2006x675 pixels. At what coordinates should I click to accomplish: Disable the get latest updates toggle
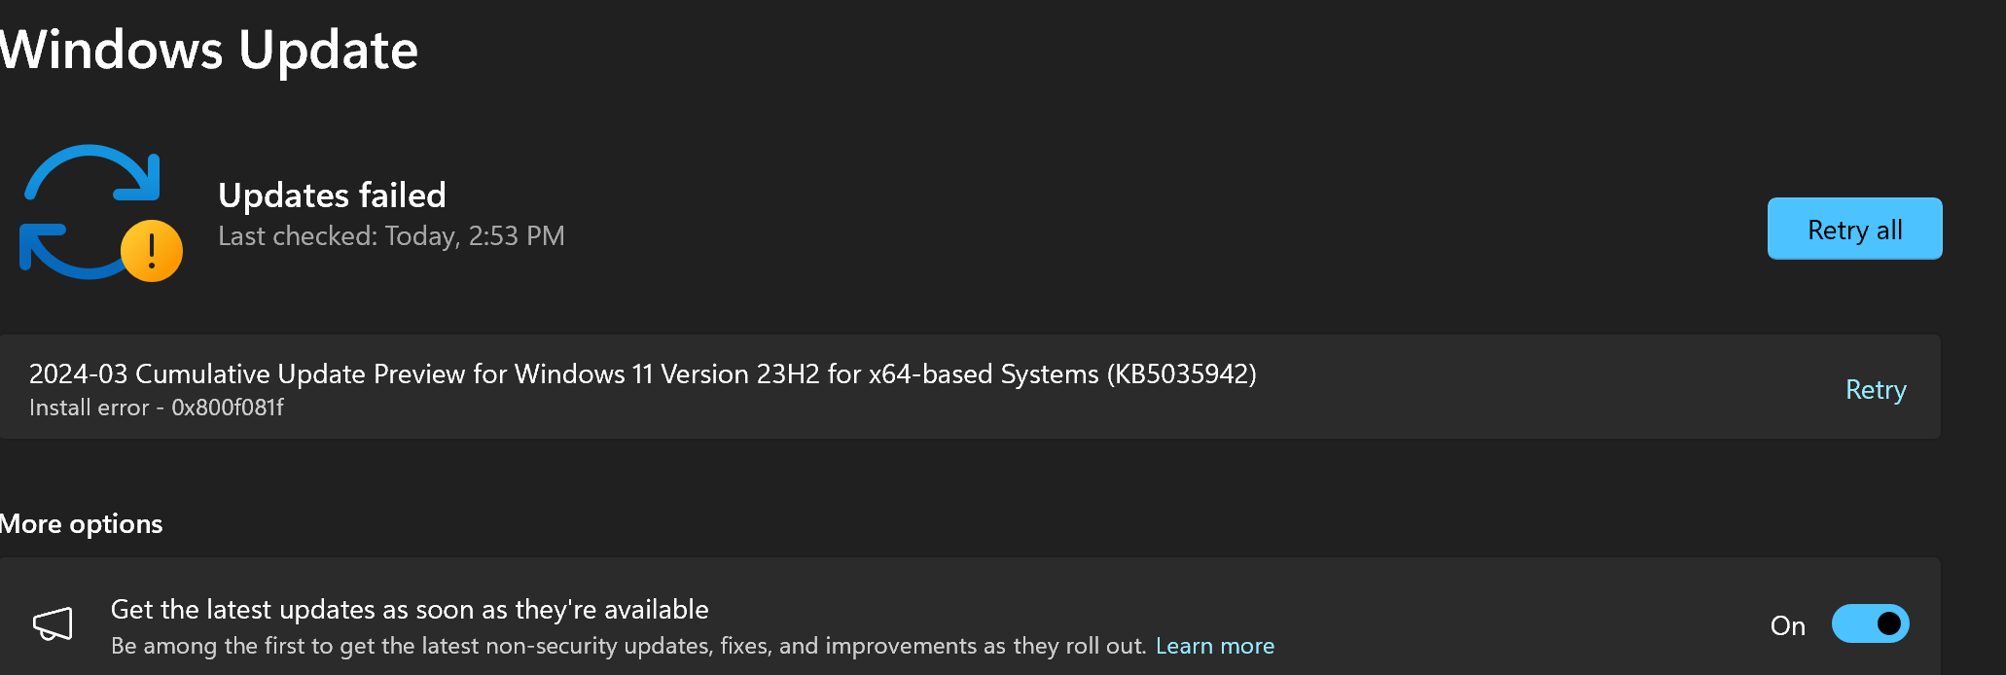1870,623
